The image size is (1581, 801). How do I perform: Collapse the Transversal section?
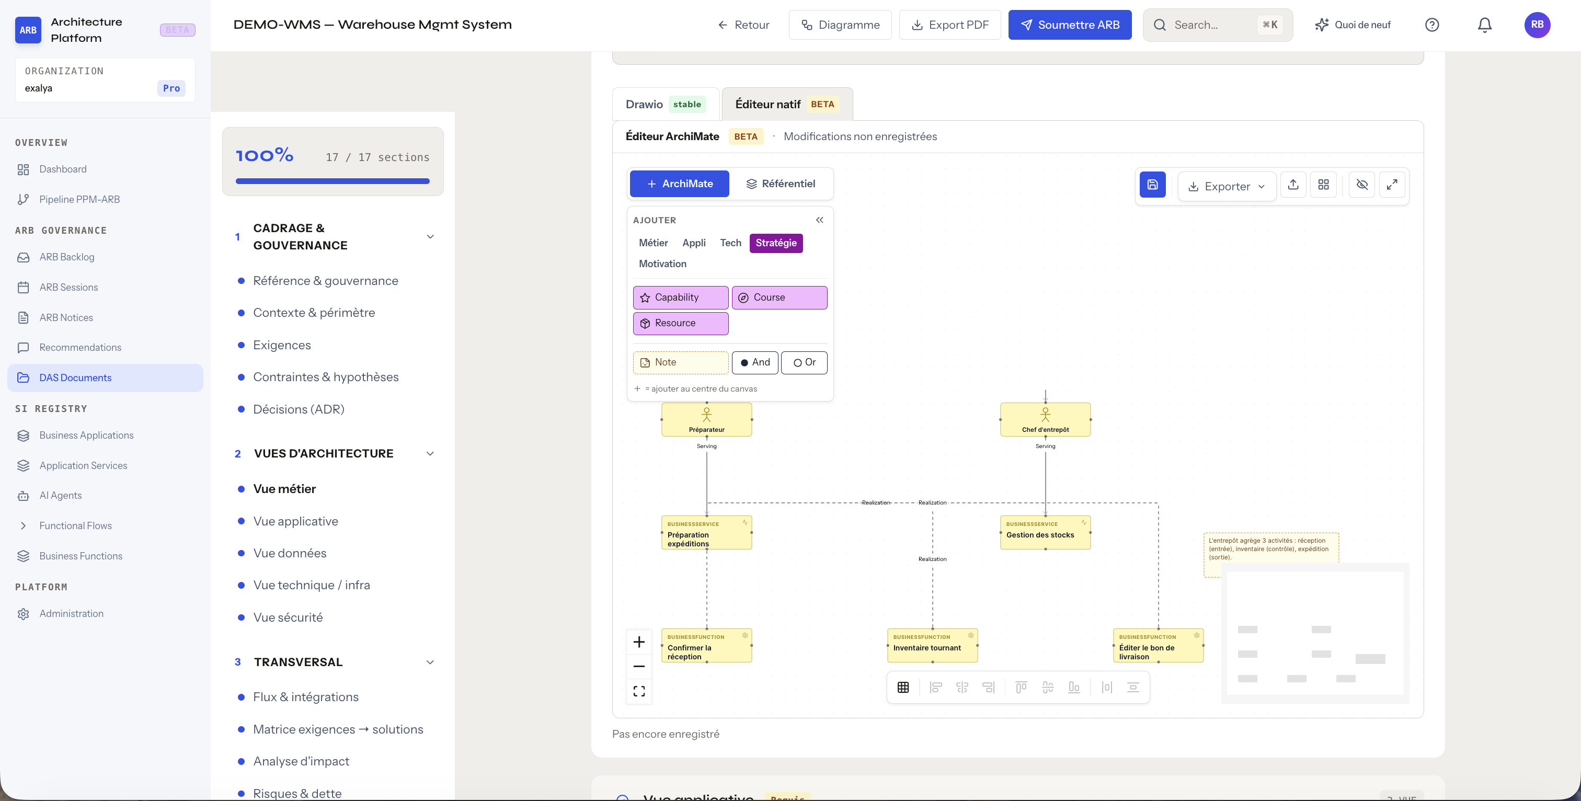tap(430, 663)
